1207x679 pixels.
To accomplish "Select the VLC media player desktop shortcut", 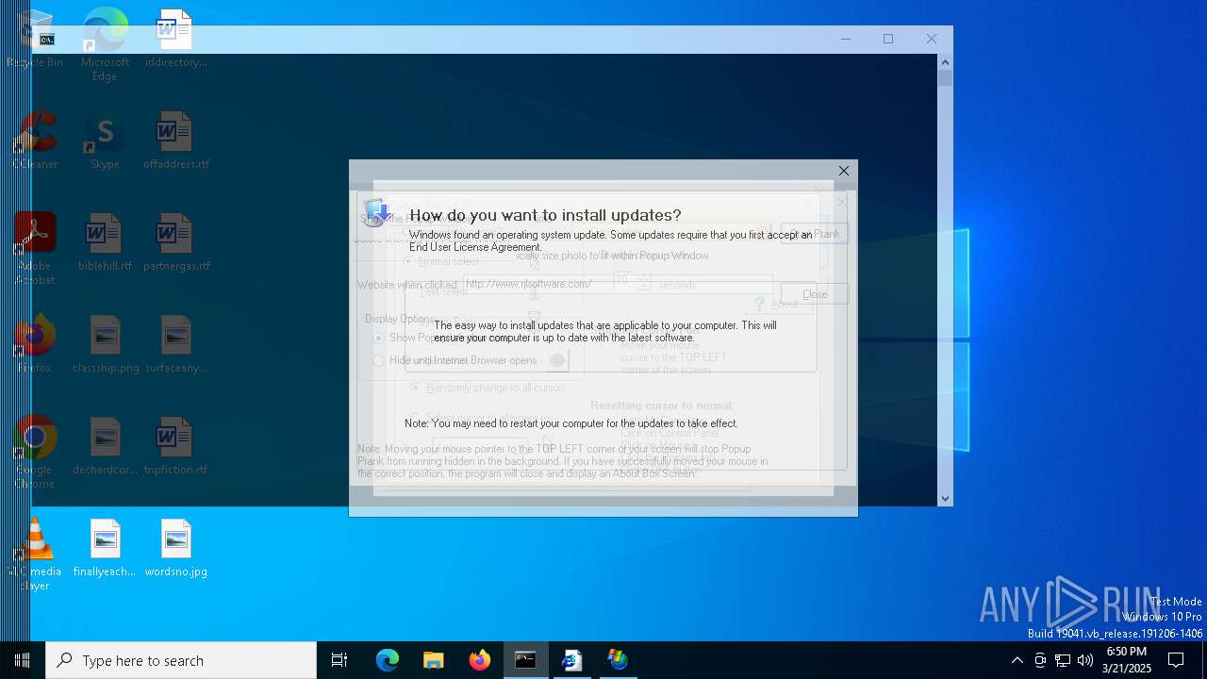I will point(36,554).
